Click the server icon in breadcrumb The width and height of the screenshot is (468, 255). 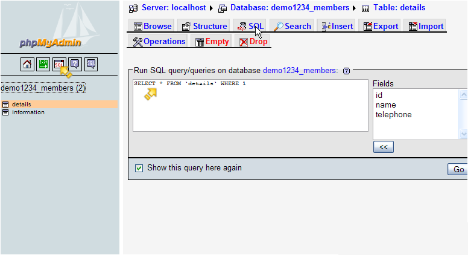(x=133, y=8)
